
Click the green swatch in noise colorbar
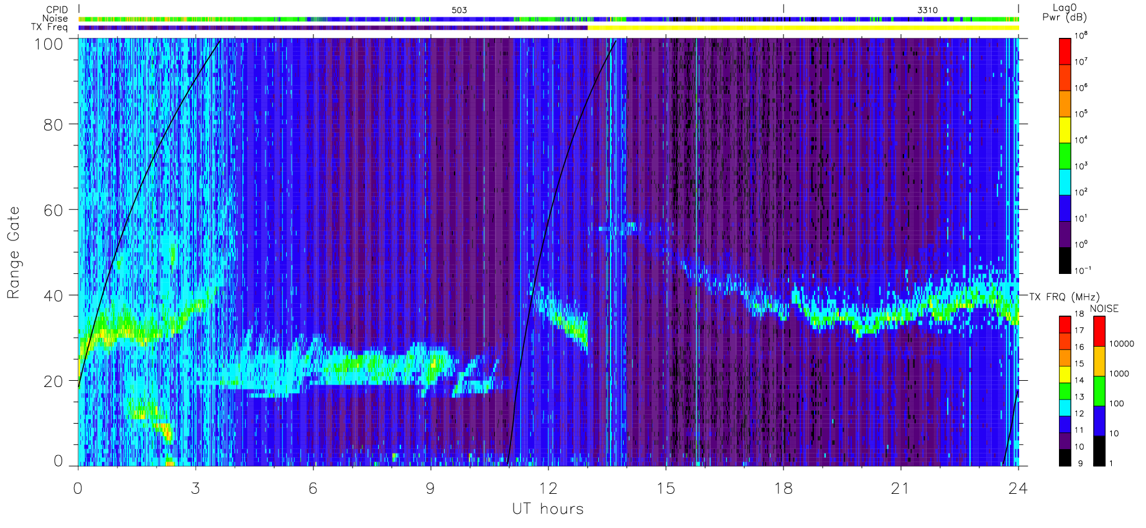[x=1099, y=391]
